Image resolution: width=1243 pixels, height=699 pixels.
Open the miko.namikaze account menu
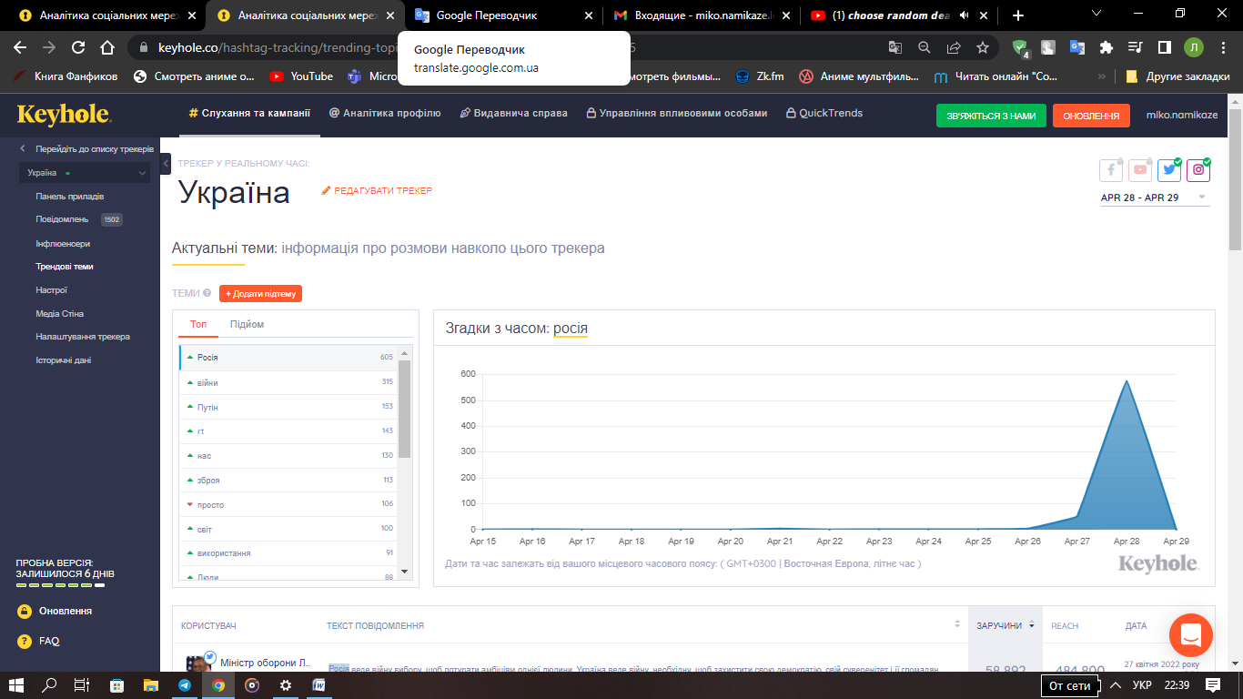1182,116
